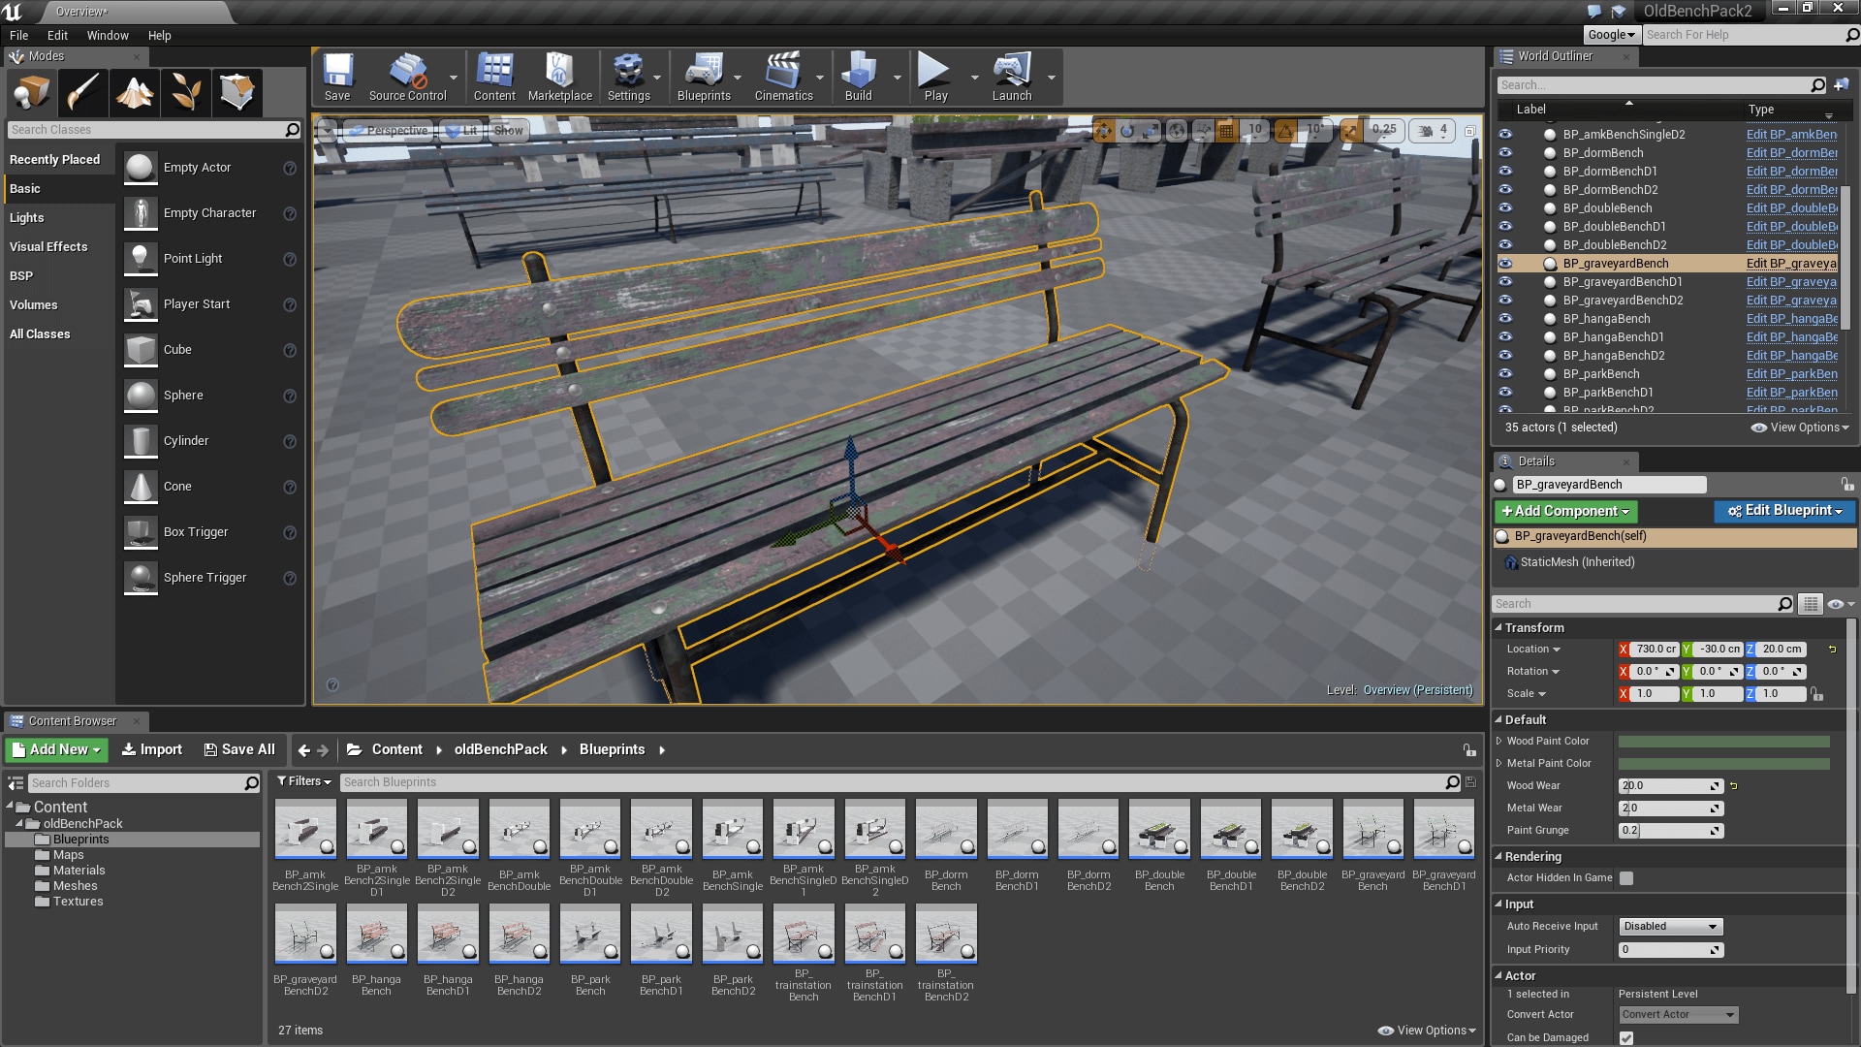Expand the Wood Paint Color property

point(1499,741)
